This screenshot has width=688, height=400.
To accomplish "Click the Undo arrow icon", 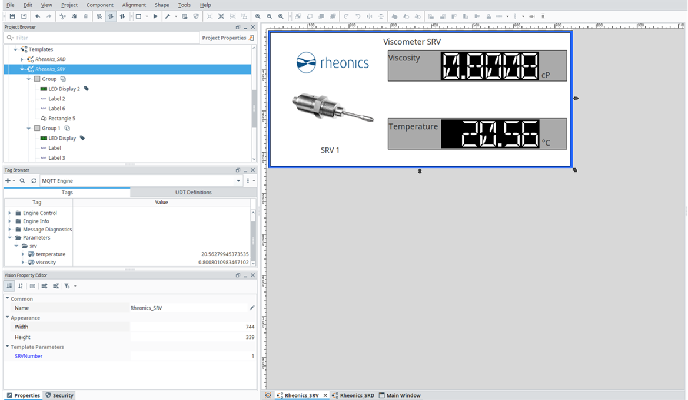I will tap(38, 16).
